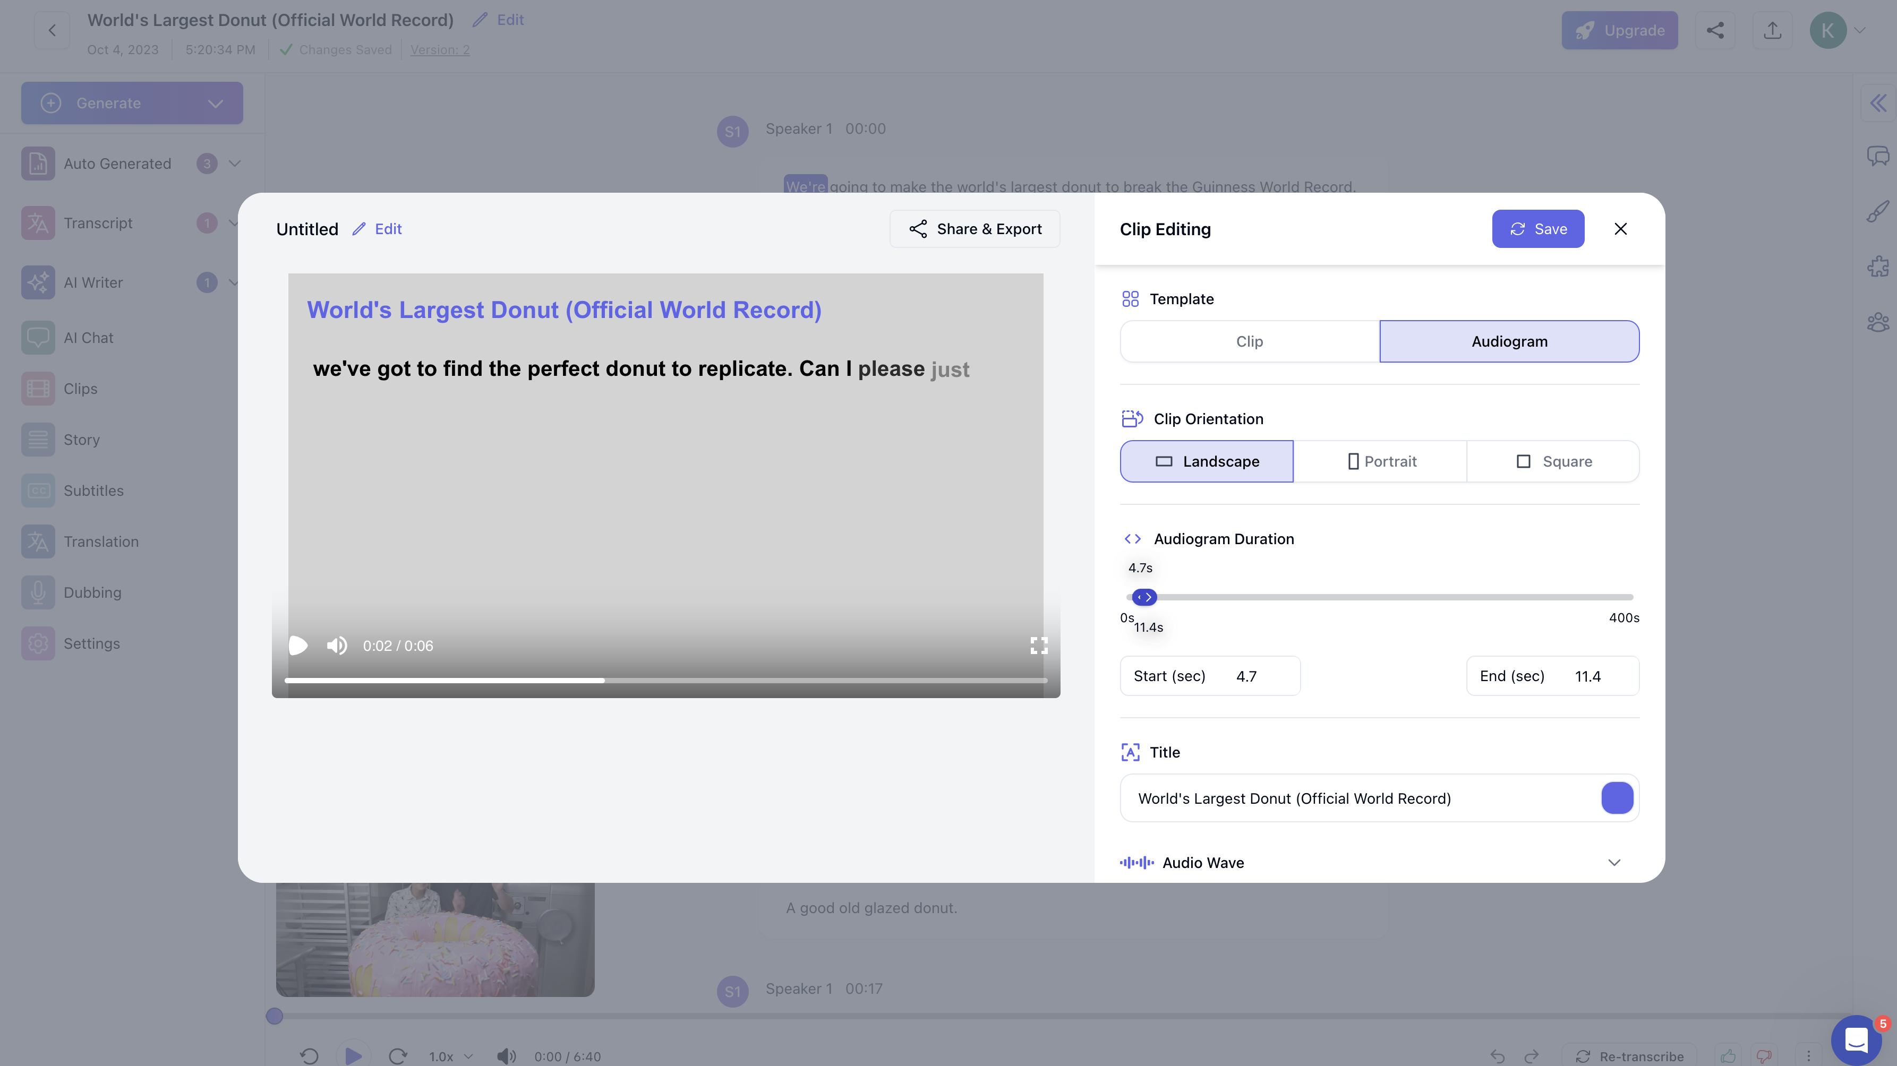Select the Clips tool in the sidebar
The width and height of the screenshot is (1897, 1066).
[80, 388]
